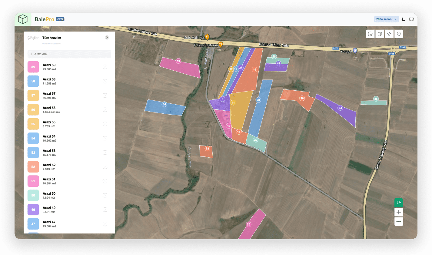Zoom out with the minus button

click(x=399, y=222)
